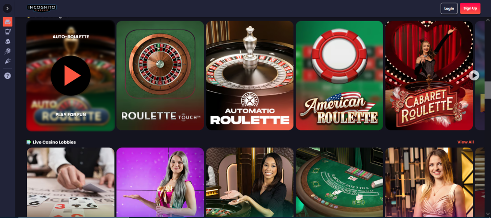
Task: Open the American Roulette game tile
Action: (x=339, y=76)
